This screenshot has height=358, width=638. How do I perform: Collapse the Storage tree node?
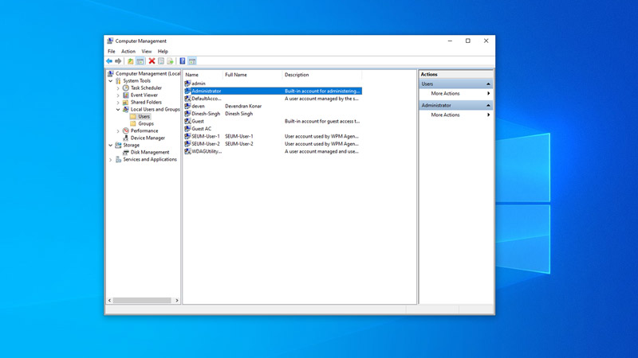click(110, 146)
